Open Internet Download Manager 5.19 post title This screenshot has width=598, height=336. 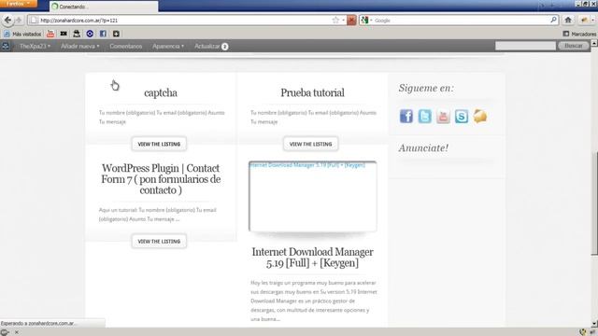[x=312, y=258]
